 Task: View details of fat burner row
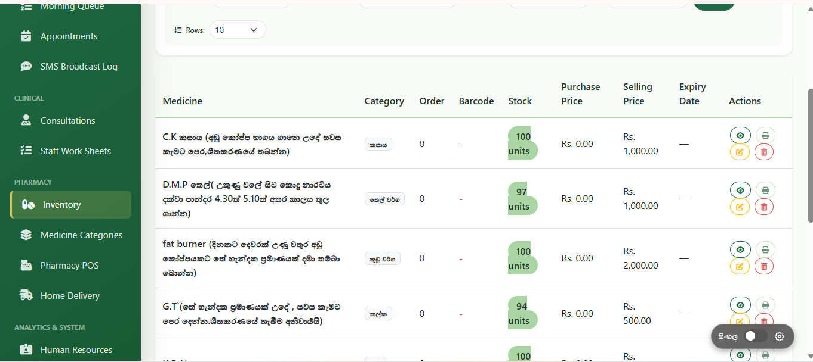[x=740, y=249]
